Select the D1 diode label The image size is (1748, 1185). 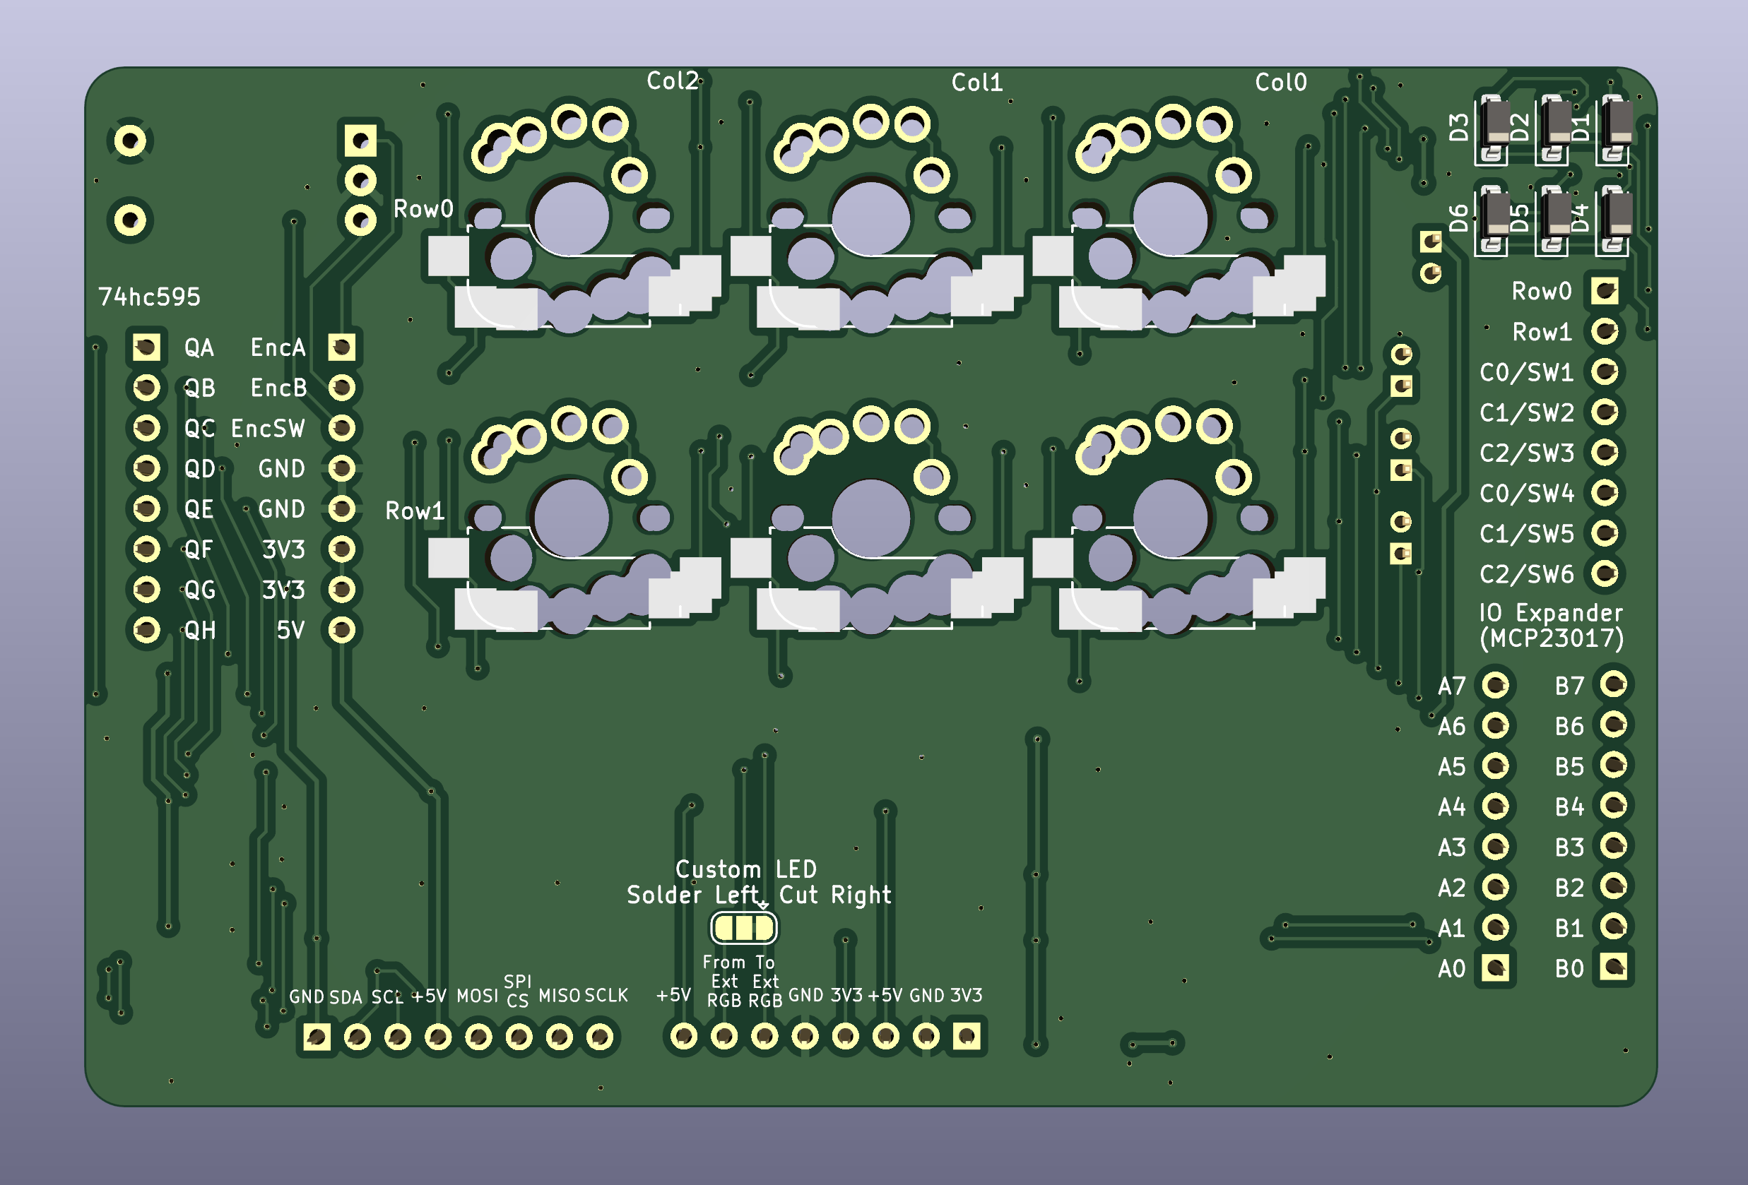click(x=1581, y=128)
